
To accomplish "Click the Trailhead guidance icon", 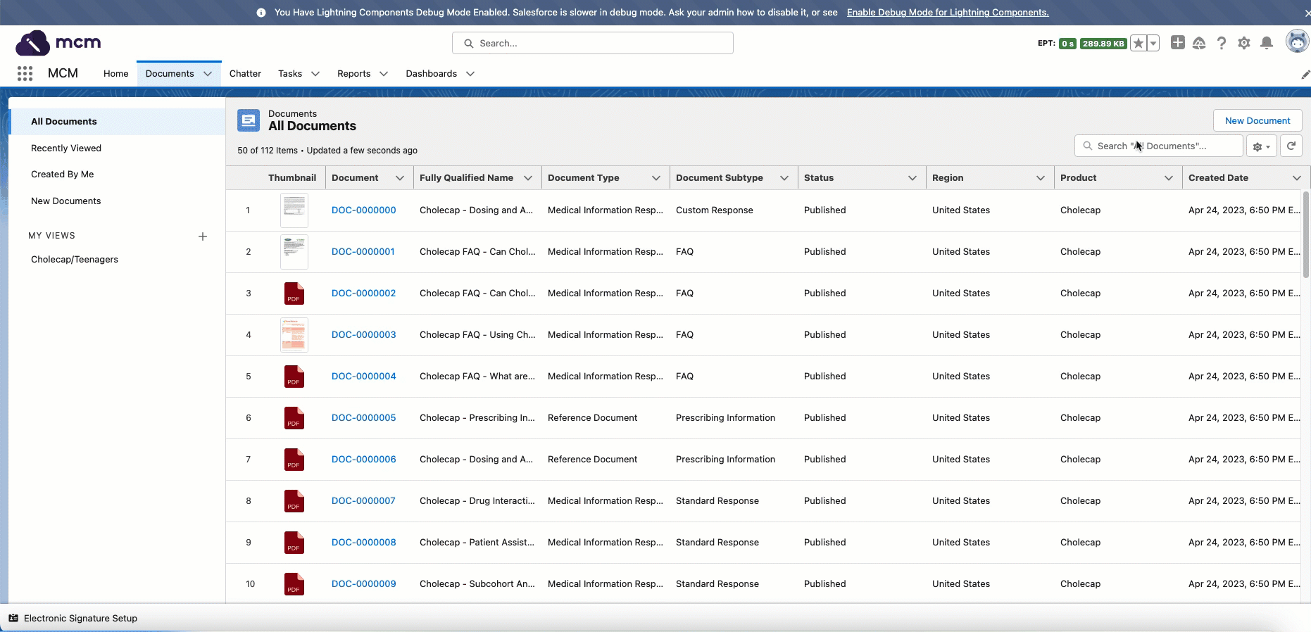I will point(1199,43).
